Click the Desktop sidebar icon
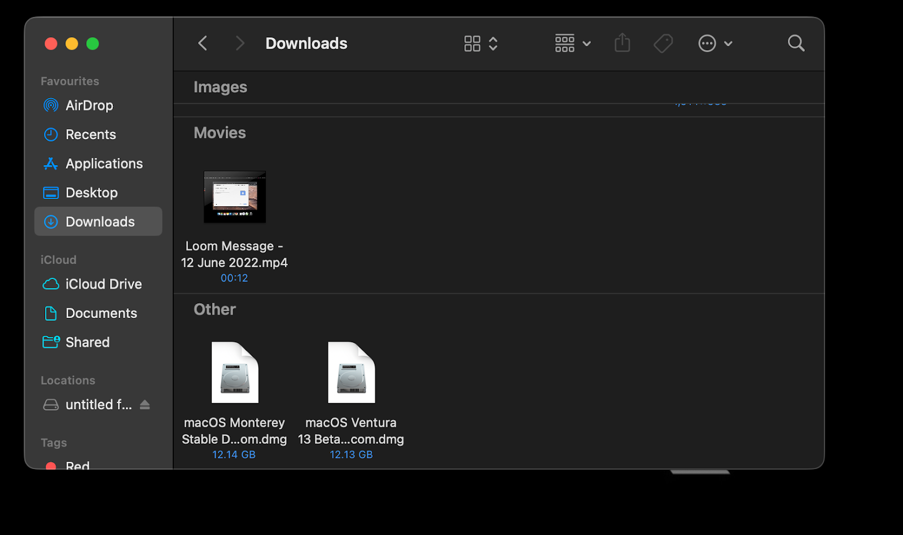 pos(51,193)
